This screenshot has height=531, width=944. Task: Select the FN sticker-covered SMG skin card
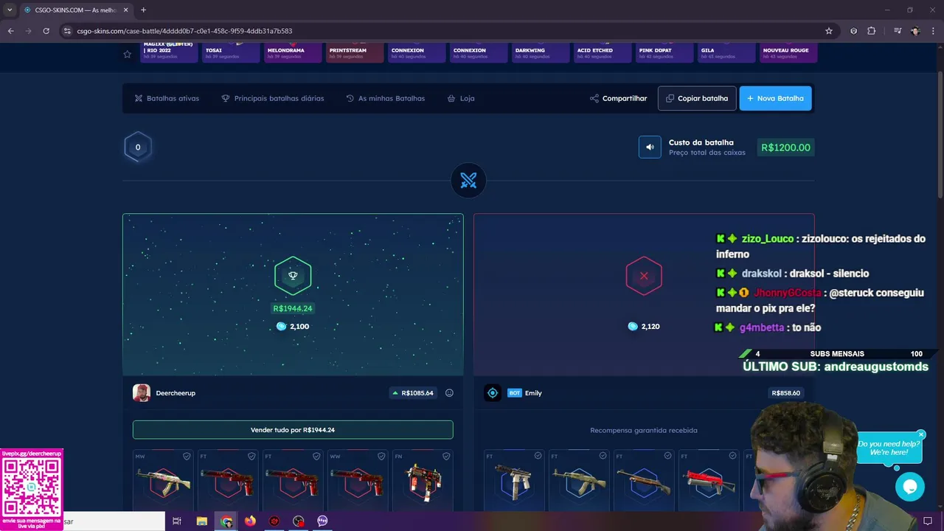423,481
